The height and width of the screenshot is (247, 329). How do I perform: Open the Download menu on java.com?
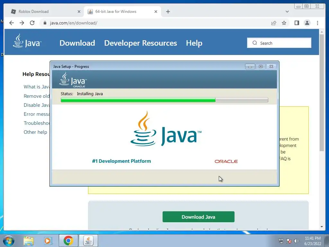tap(77, 43)
